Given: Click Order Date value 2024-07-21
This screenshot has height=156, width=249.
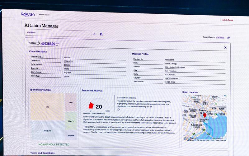Looking at the screenshot, I should pos(68,61).
